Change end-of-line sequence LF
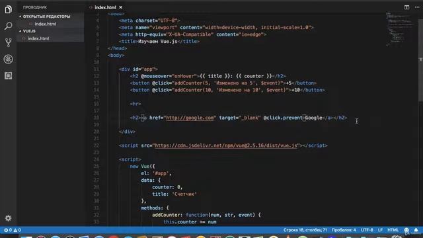This screenshot has height=238, width=423. click(380, 230)
